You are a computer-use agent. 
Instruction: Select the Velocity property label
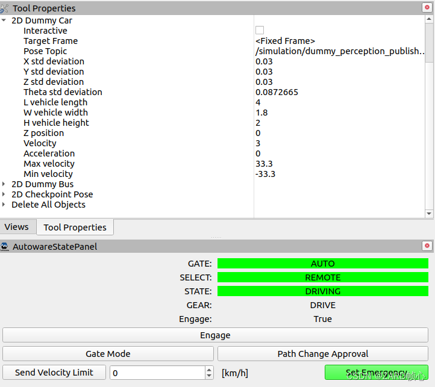coord(40,143)
